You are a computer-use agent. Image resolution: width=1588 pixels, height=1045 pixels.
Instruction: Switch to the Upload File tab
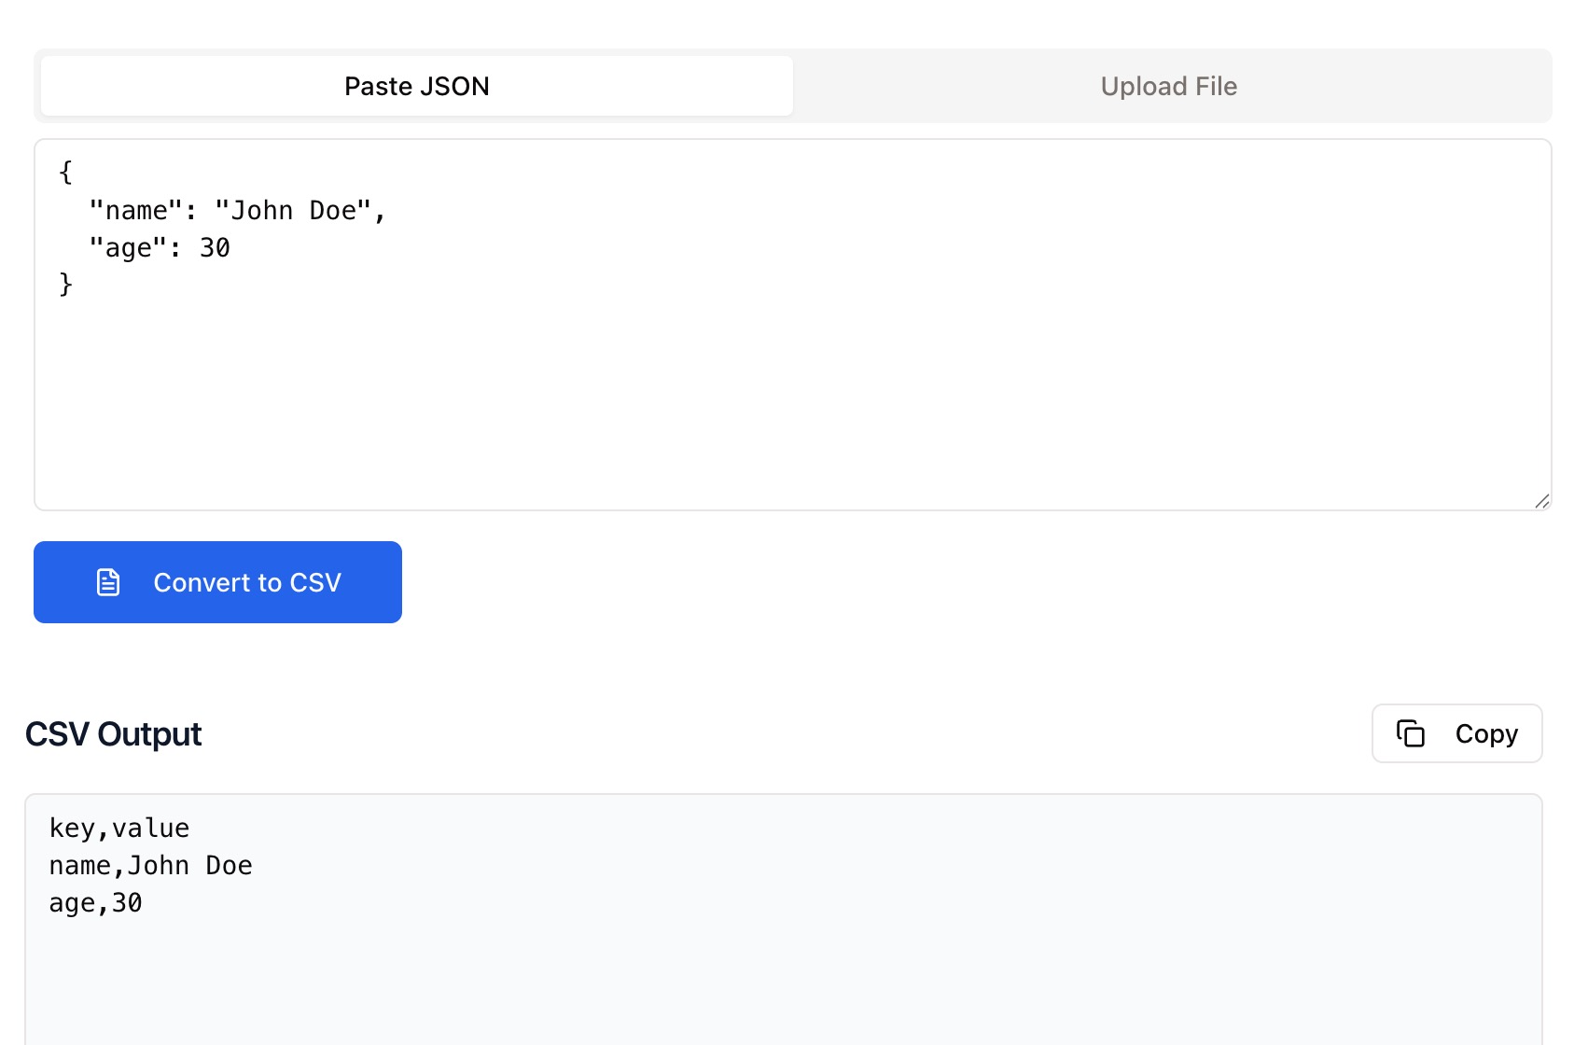[x=1169, y=85]
